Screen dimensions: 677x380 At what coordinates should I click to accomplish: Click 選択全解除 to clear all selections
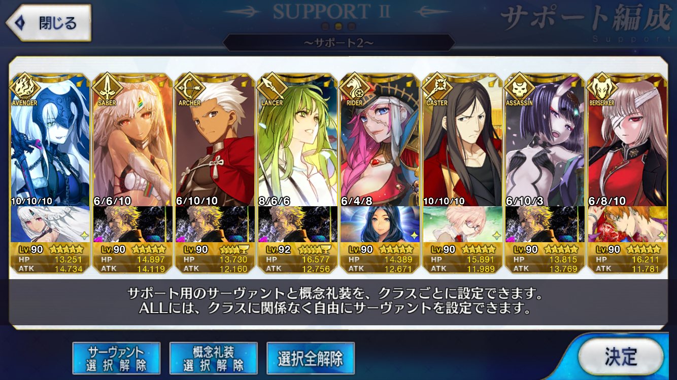pyautogui.click(x=310, y=358)
